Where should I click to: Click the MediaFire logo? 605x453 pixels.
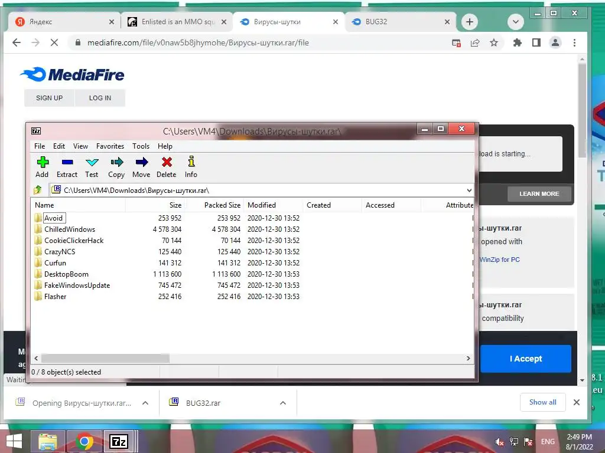tap(72, 75)
